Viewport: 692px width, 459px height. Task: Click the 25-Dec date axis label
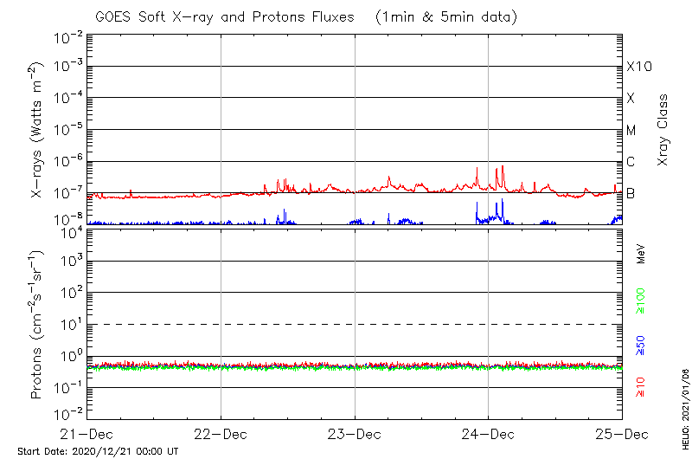(621, 433)
